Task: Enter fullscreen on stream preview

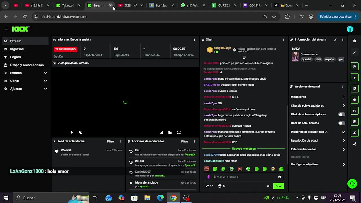Action: click(179, 132)
